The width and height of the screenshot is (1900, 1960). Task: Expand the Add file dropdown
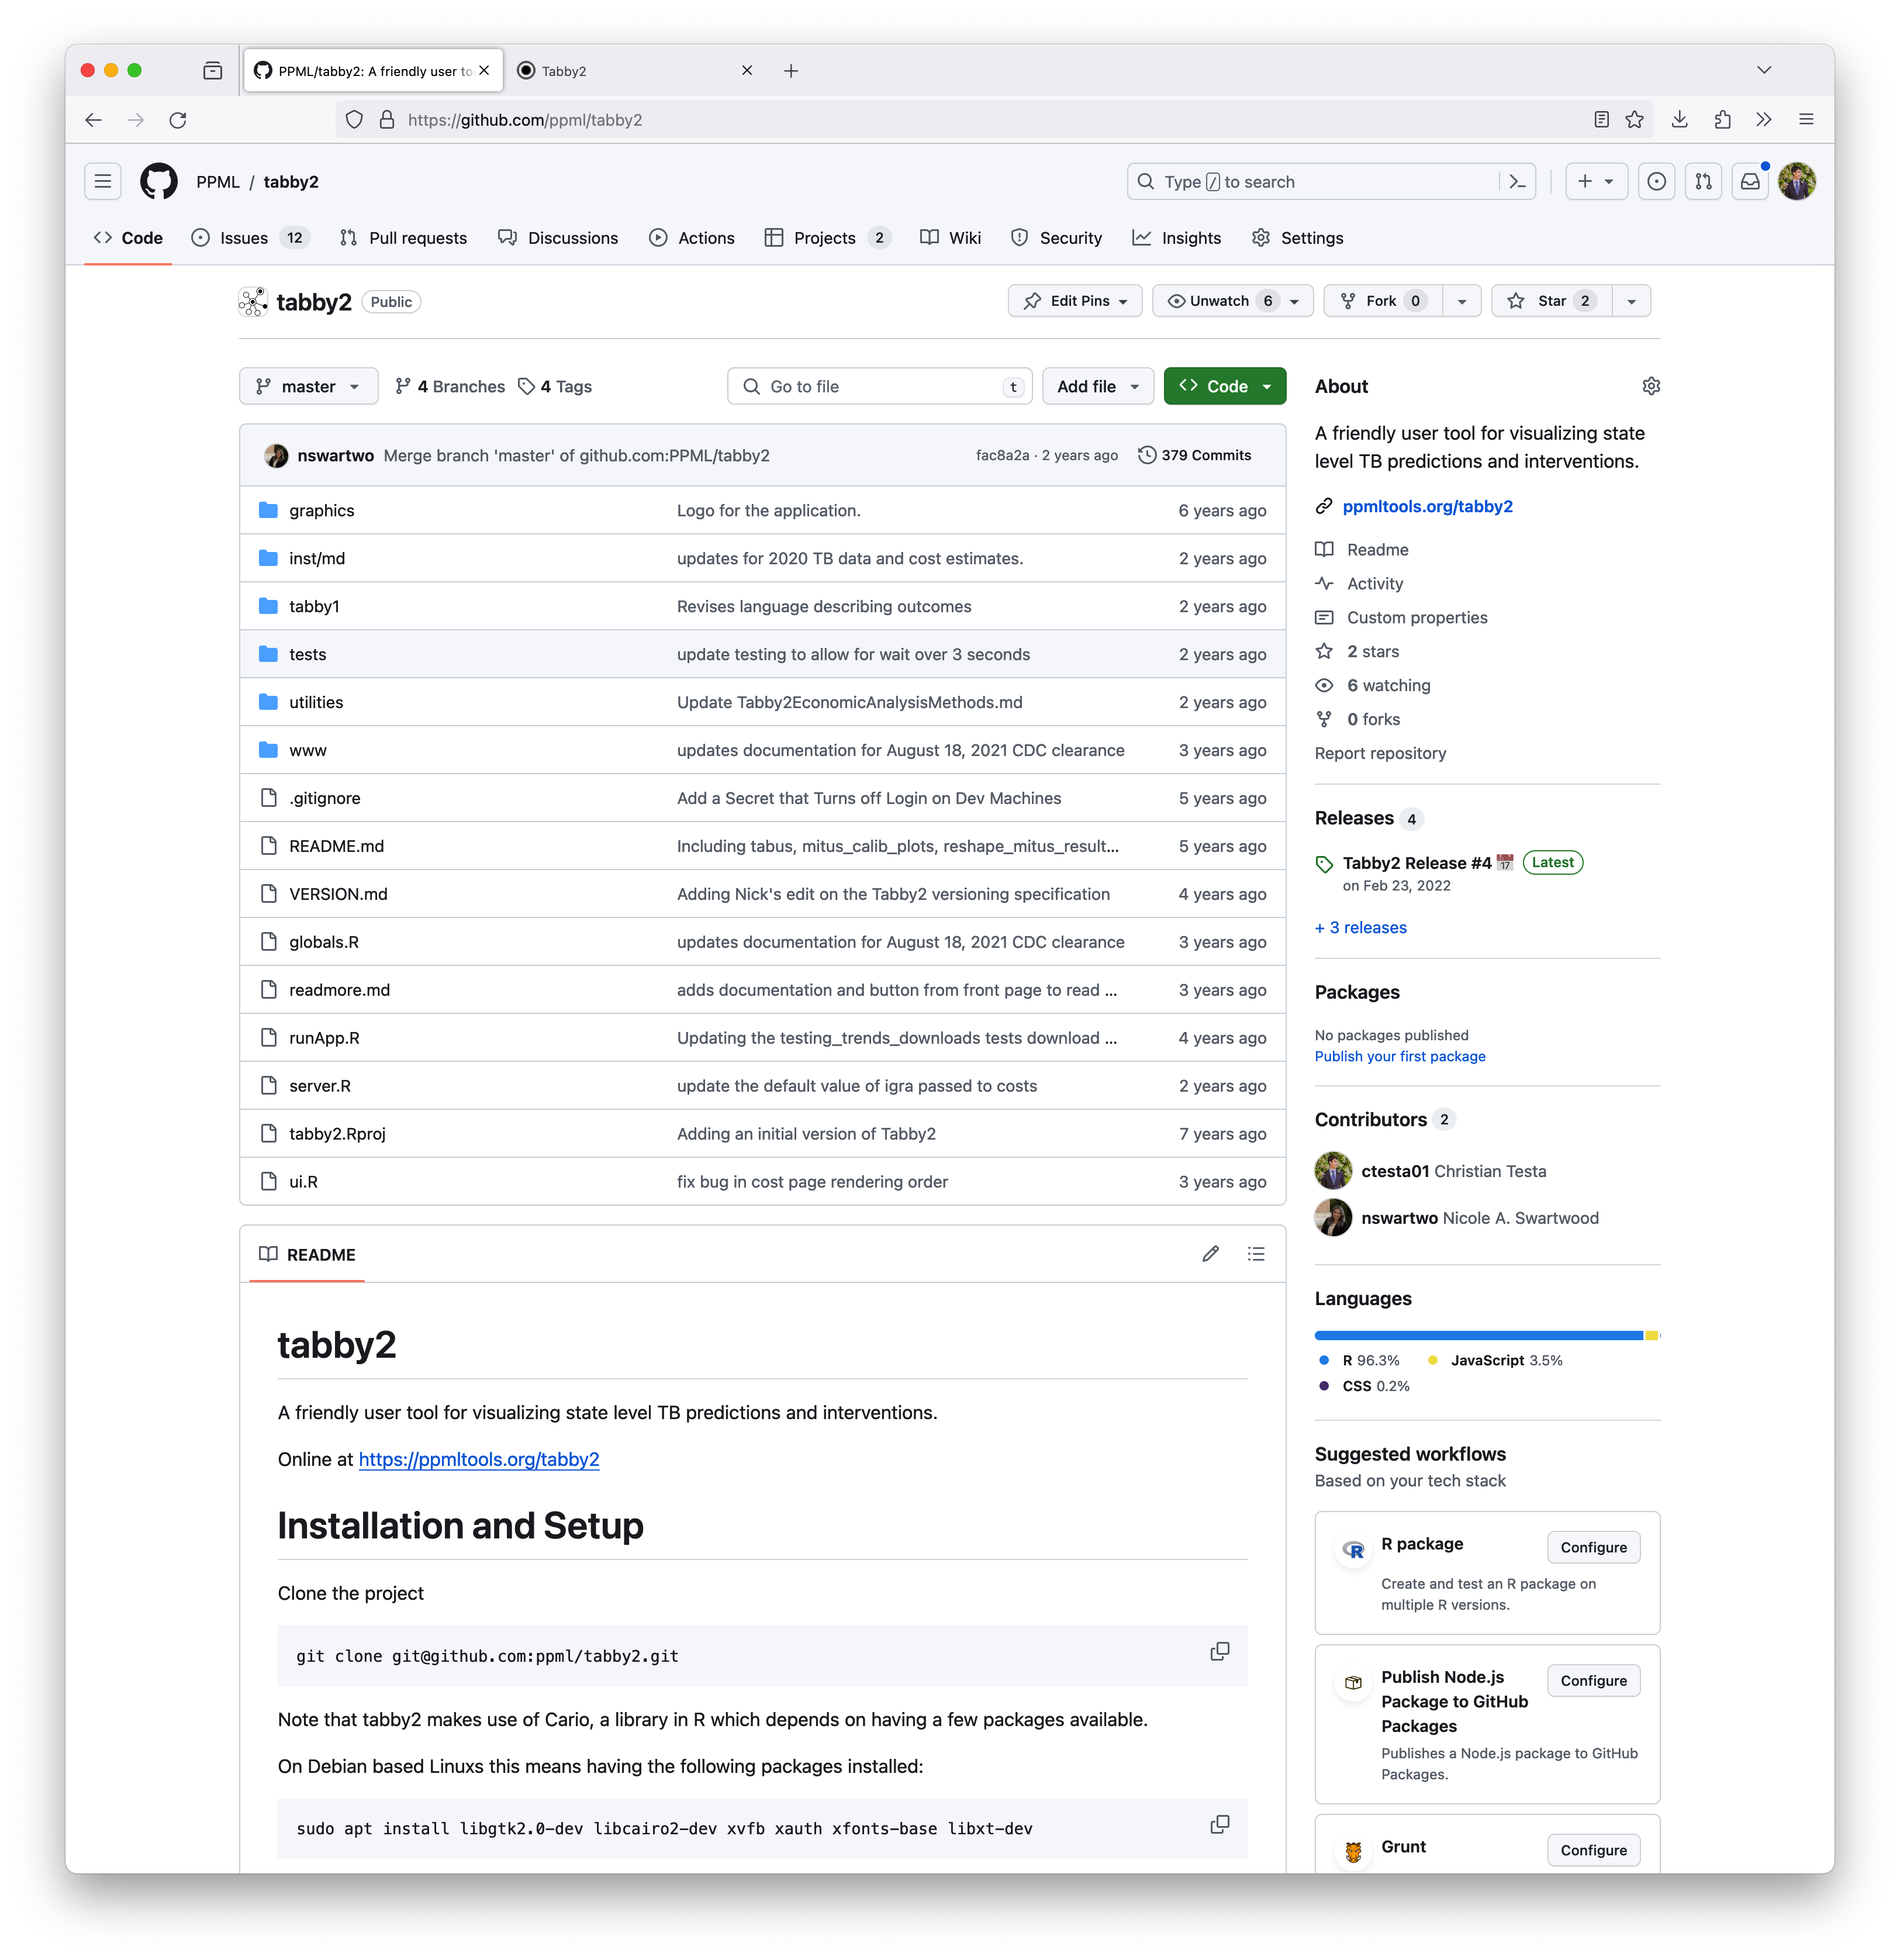(1097, 386)
